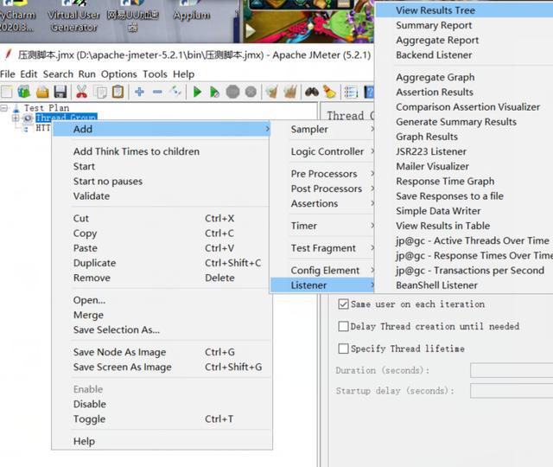This screenshot has width=553, height=467.
Task: Click the Reset Search brush icon
Action: pos(329,92)
